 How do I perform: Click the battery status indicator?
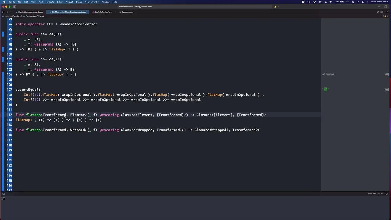tap(339, 2)
